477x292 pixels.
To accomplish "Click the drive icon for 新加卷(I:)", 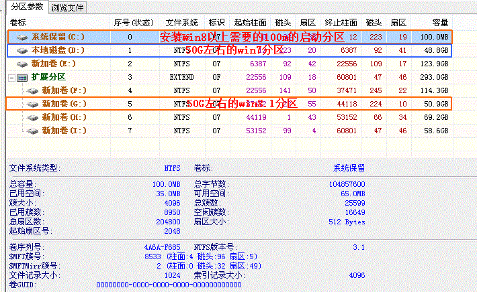I will coord(32,130).
